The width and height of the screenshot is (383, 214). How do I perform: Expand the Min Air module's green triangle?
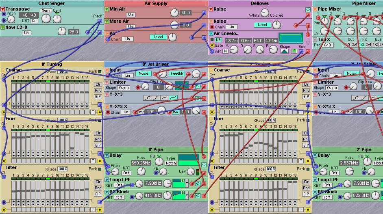coord(107,9)
